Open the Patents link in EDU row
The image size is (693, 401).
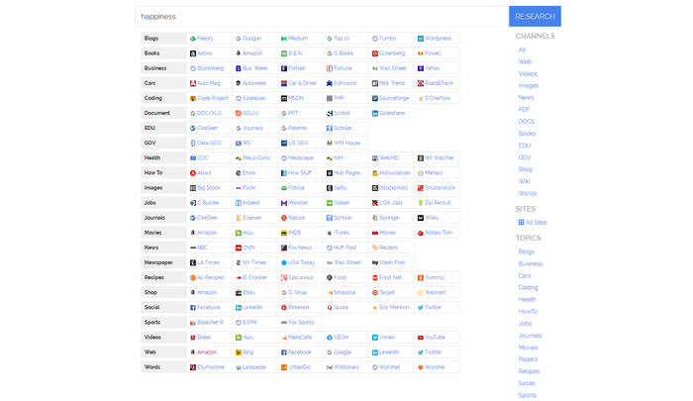[297, 128]
